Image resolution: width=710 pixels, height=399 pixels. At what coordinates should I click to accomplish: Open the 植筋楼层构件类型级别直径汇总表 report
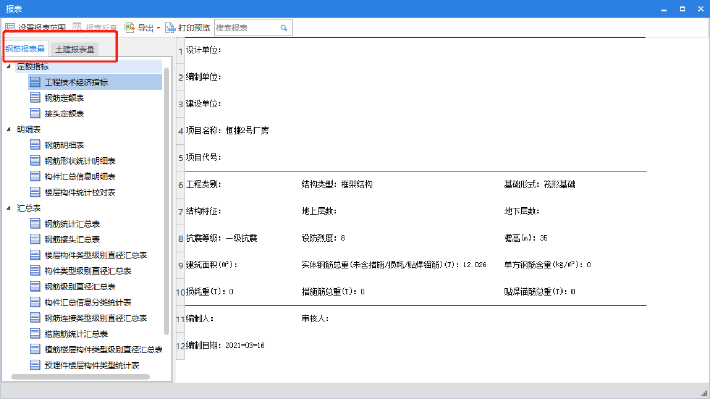click(104, 350)
